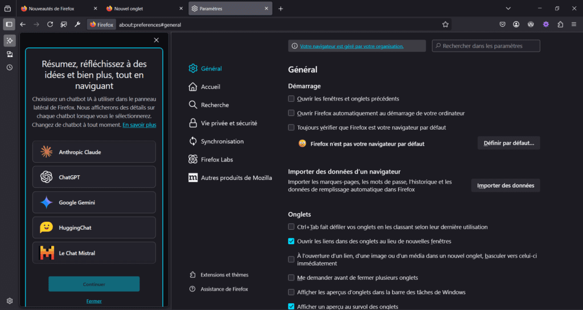Open the En savoir plus link

pos(139,125)
